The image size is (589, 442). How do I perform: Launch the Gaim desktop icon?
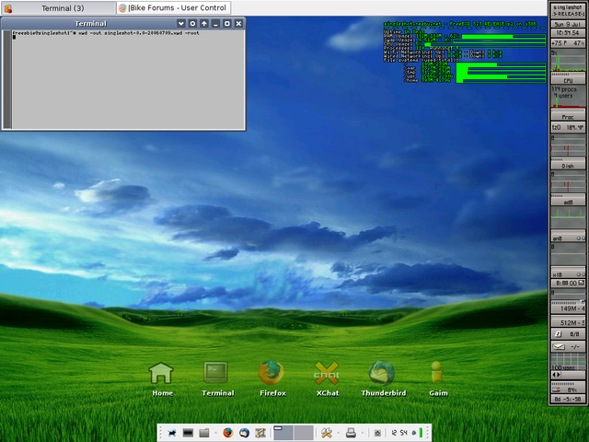(x=438, y=378)
